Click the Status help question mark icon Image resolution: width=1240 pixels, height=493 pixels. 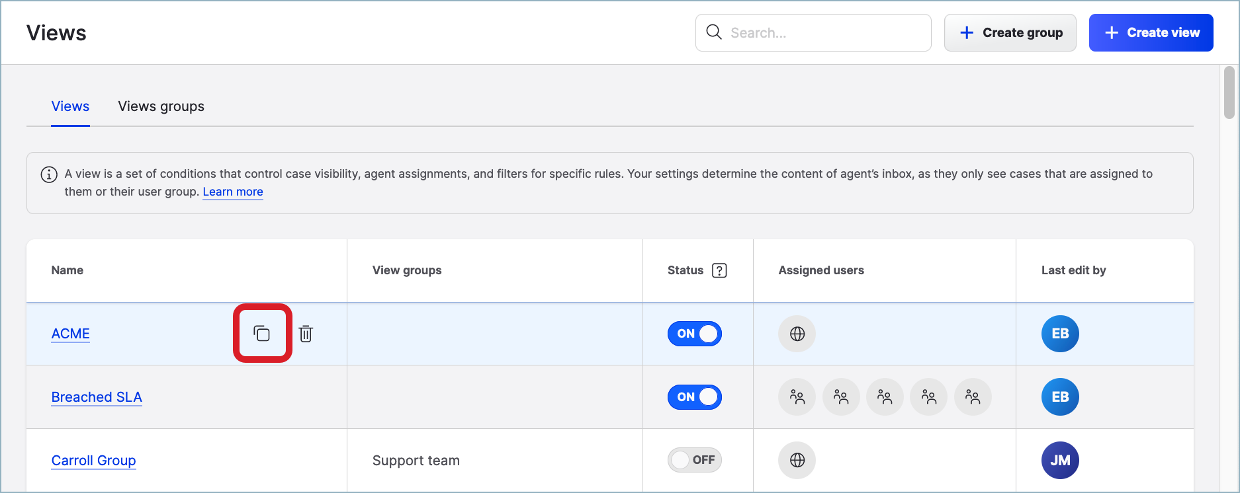pos(719,270)
